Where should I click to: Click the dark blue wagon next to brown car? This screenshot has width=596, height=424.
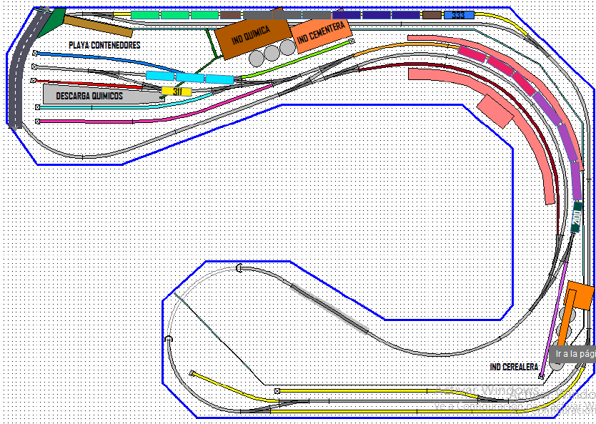click(x=406, y=15)
